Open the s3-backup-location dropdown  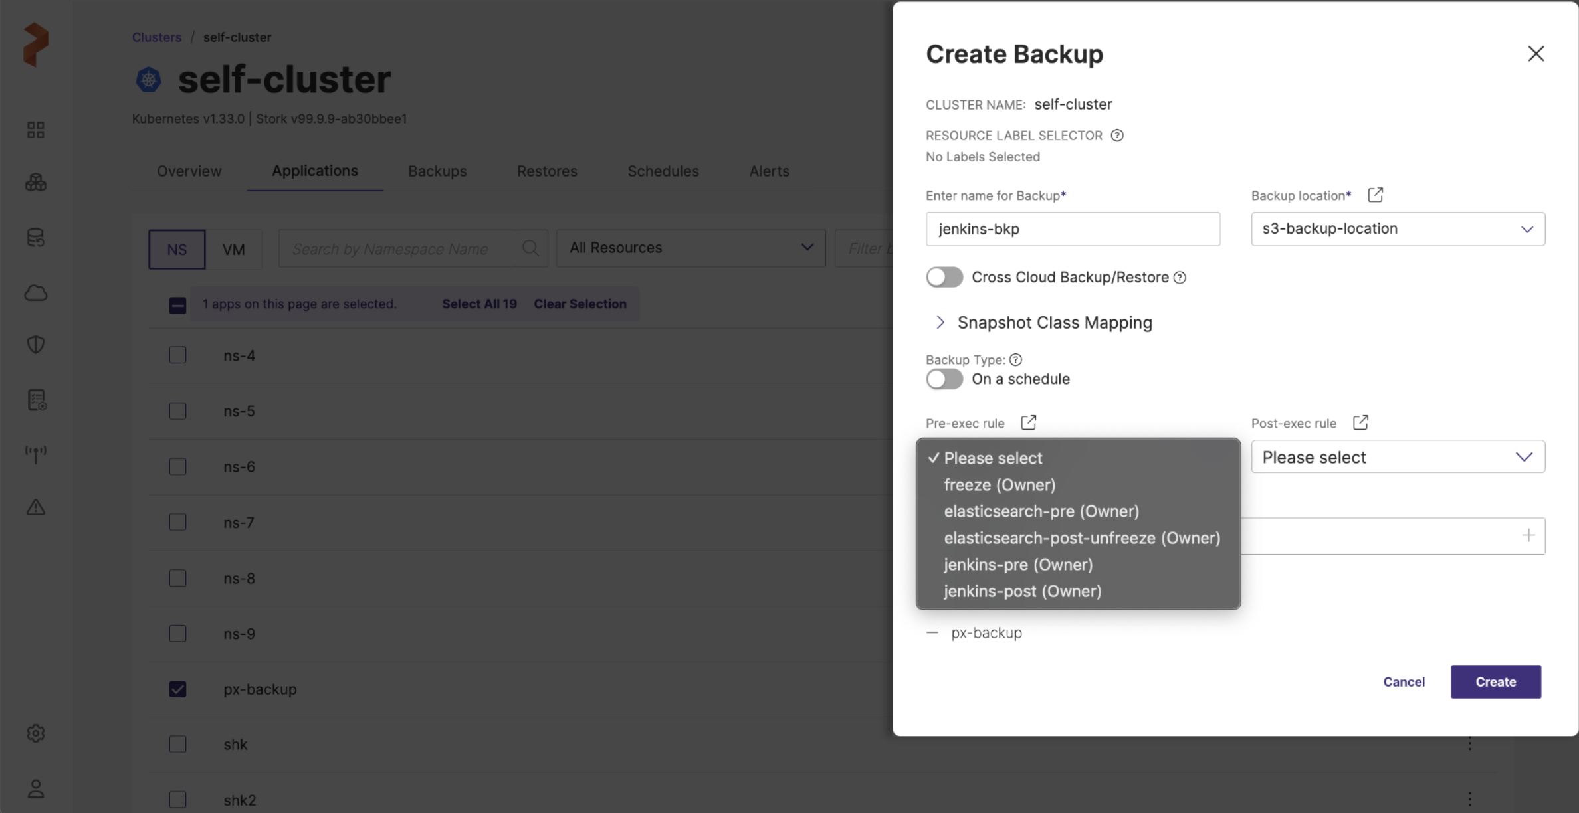point(1398,229)
